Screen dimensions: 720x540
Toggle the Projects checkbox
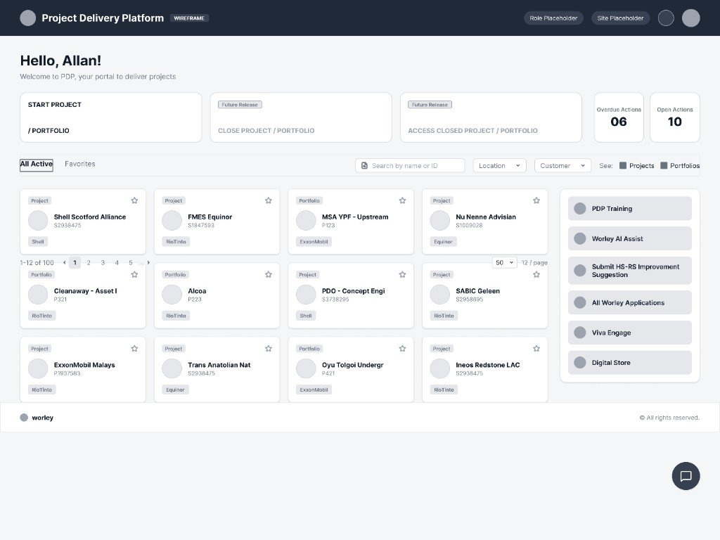(623, 166)
